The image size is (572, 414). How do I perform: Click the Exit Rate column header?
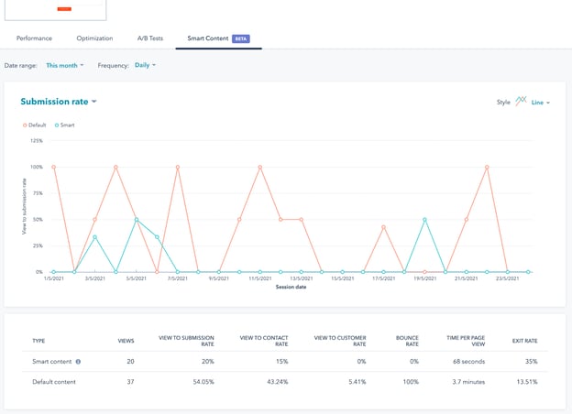point(524,341)
